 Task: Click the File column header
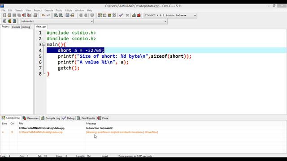point(21,123)
